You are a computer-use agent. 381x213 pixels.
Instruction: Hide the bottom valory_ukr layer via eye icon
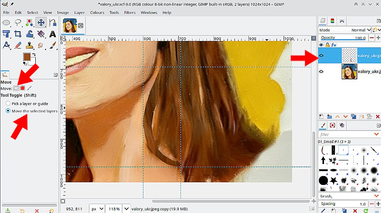[x=321, y=71]
